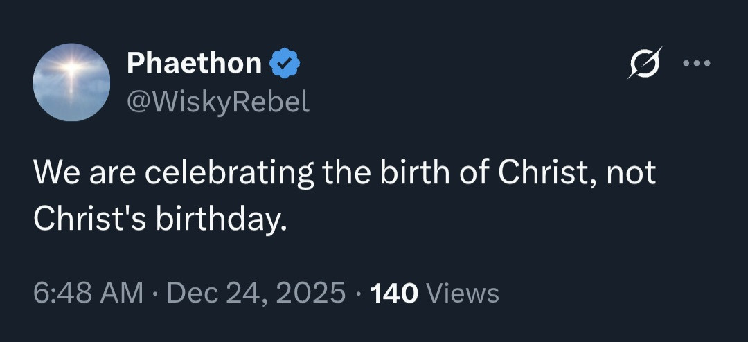748x342 pixels.
Task: Select the Dec 24, 2025 date
Action: [256, 293]
